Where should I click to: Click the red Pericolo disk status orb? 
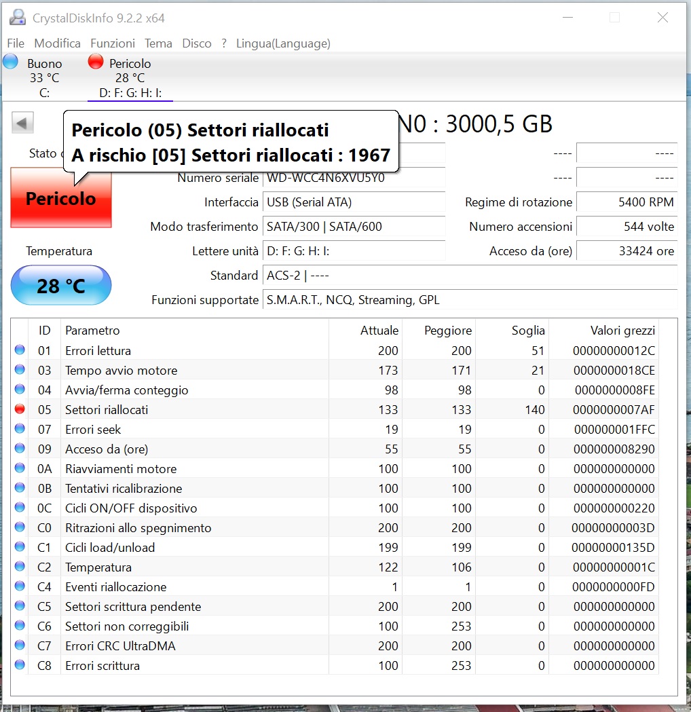click(x=96, y=62)
